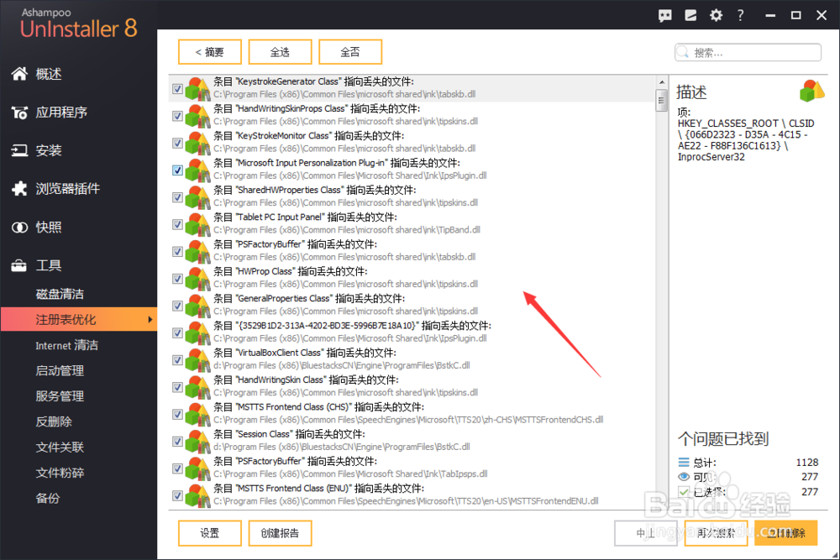Uncheck the SharedHWProperties Class checkbox
This screenshot has width=840, height=560.
point(177,197)
